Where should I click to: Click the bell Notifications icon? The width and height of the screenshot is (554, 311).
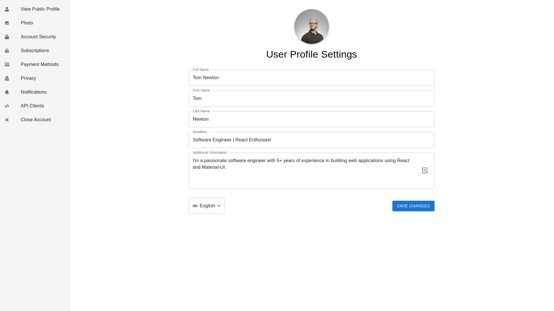pos(7,92)
